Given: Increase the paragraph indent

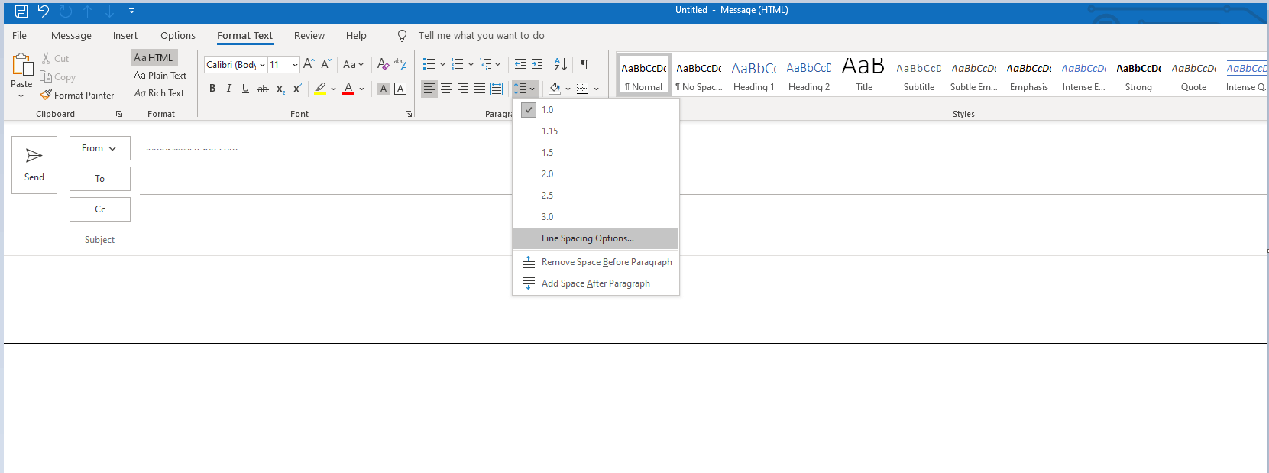Looking at the screenshot, I should click(537, 64).
